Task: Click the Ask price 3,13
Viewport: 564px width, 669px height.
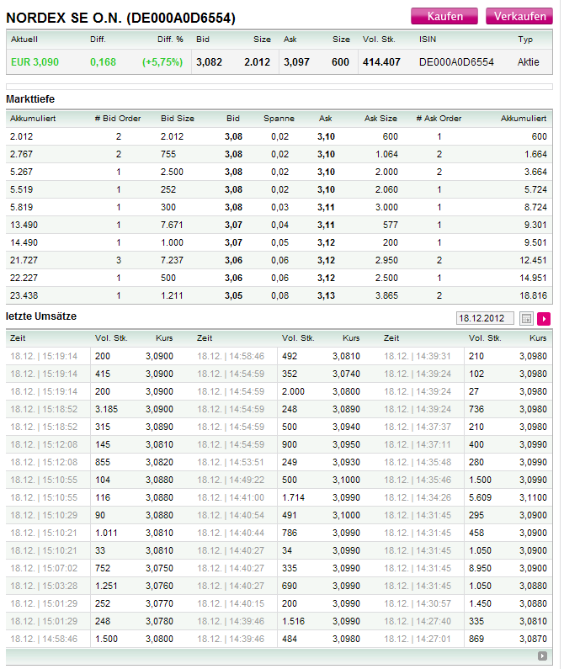Action: pos(326,295)
